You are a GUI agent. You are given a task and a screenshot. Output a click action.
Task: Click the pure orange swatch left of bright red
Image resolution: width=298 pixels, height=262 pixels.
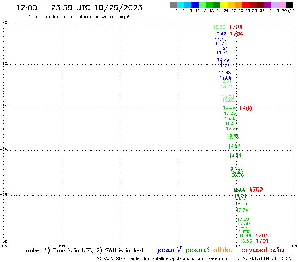click(238, 5)
